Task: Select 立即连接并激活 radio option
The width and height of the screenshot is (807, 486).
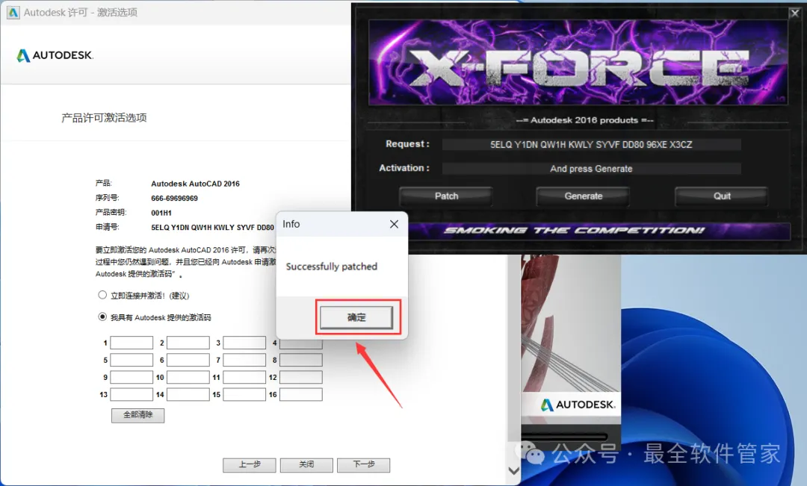Action: [102, 295]
